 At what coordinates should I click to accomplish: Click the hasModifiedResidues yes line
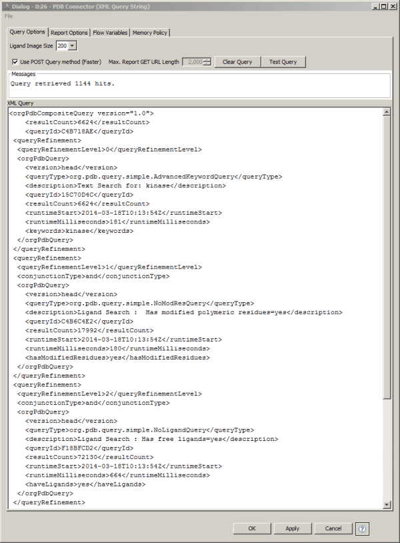117,358
